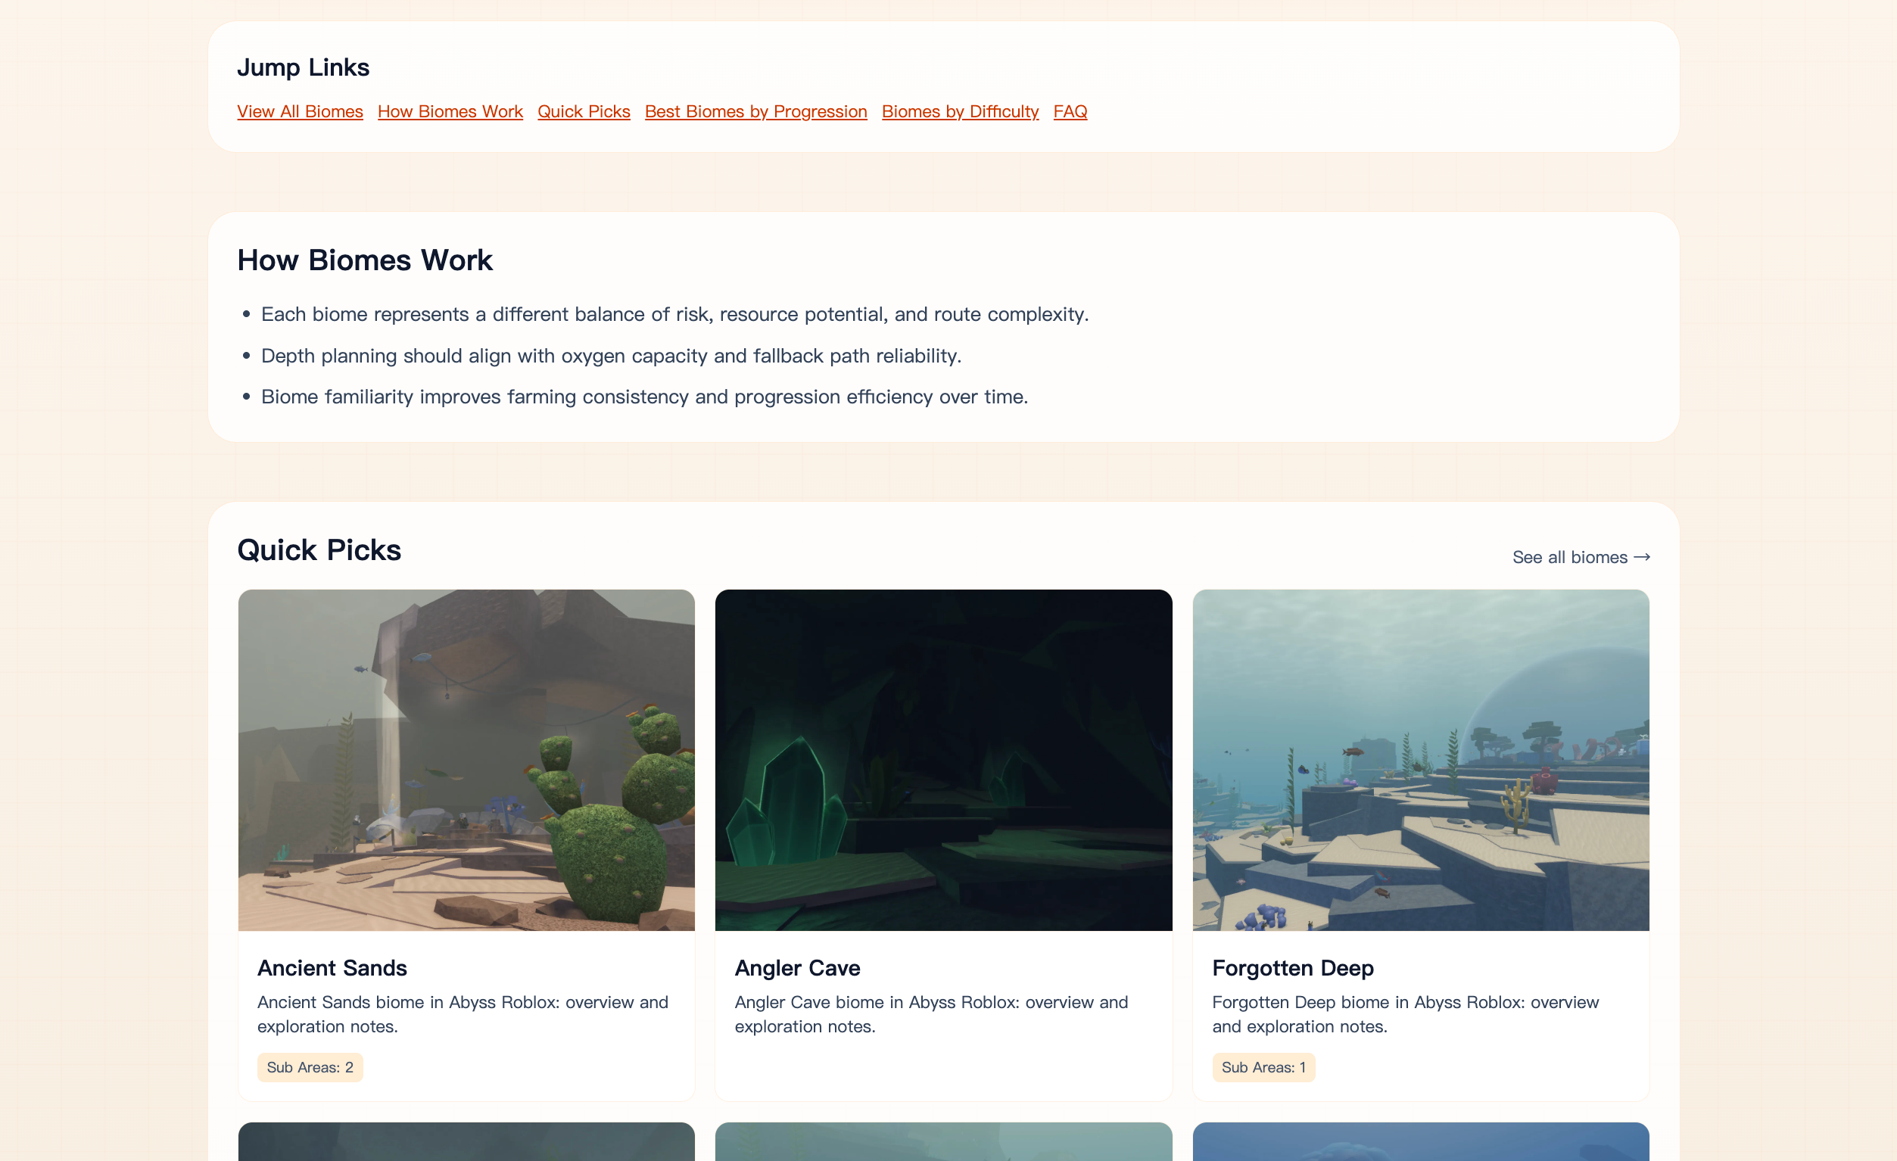Jump to How Biomes Work section
The image size is (1897, 1161).
(x=450, y=112)
